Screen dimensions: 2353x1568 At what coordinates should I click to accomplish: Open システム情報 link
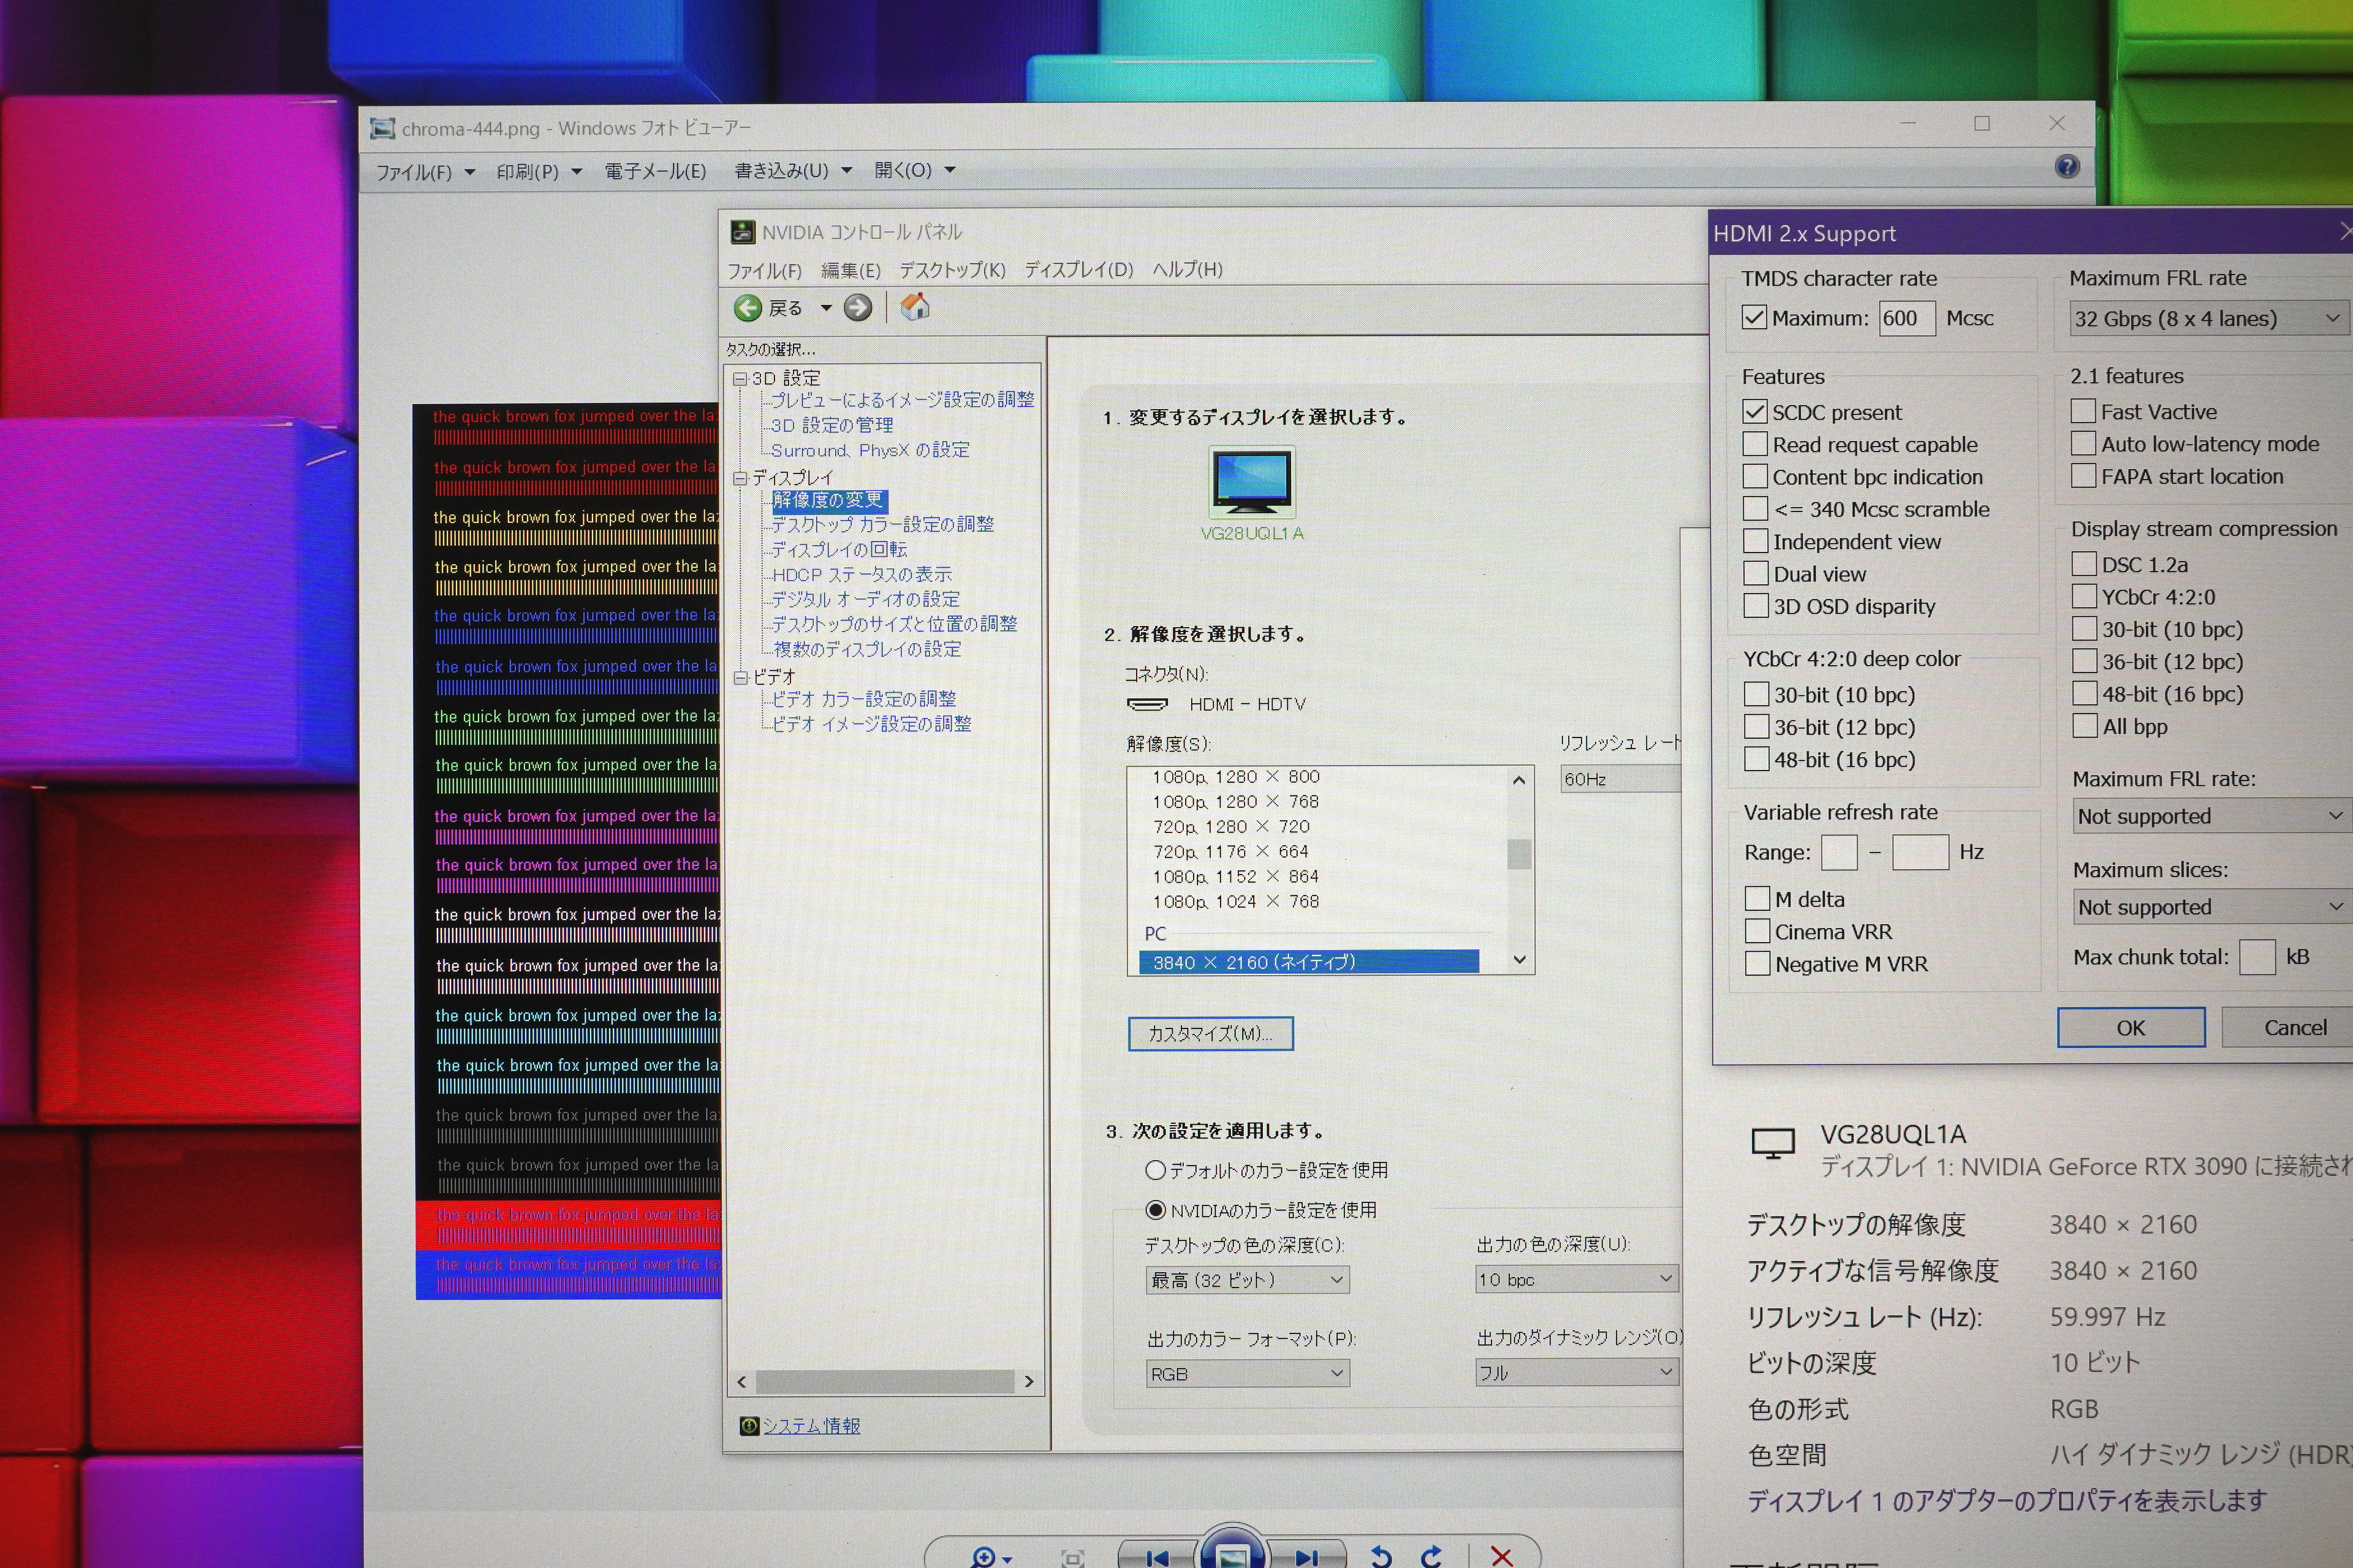(811, 1425)
